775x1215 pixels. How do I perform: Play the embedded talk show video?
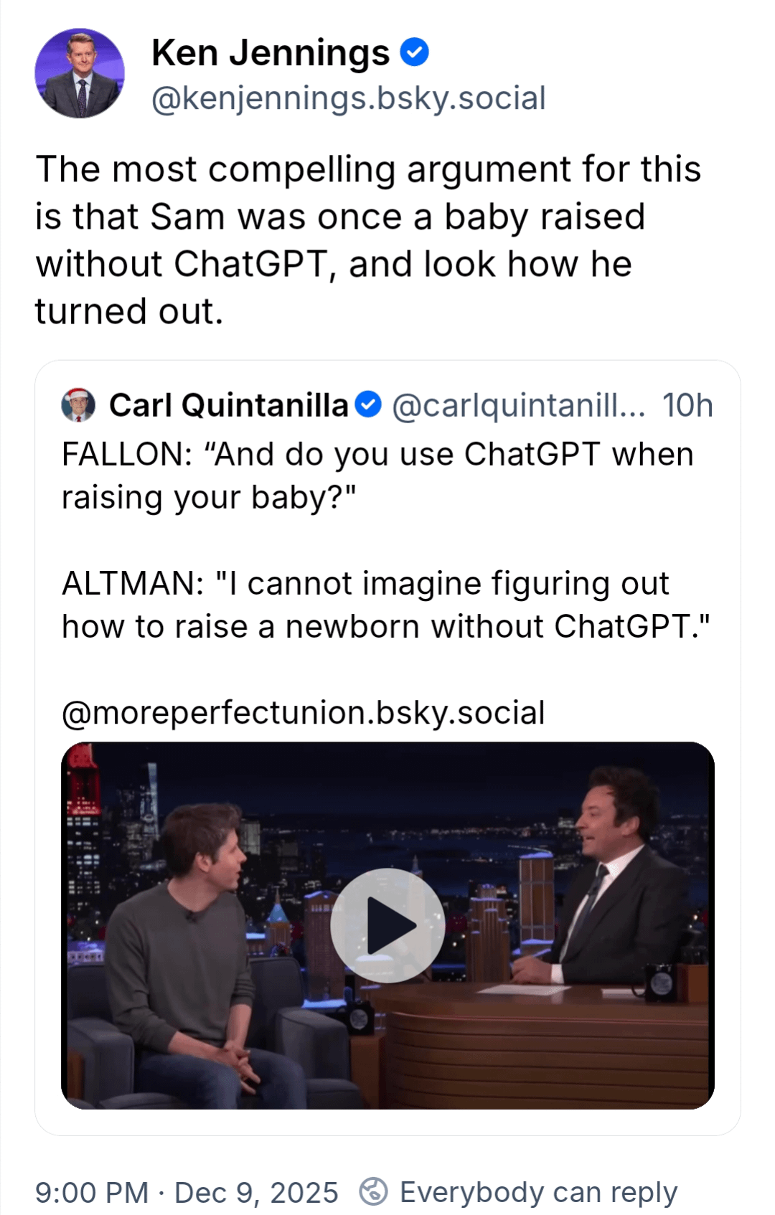click(387, 925)
